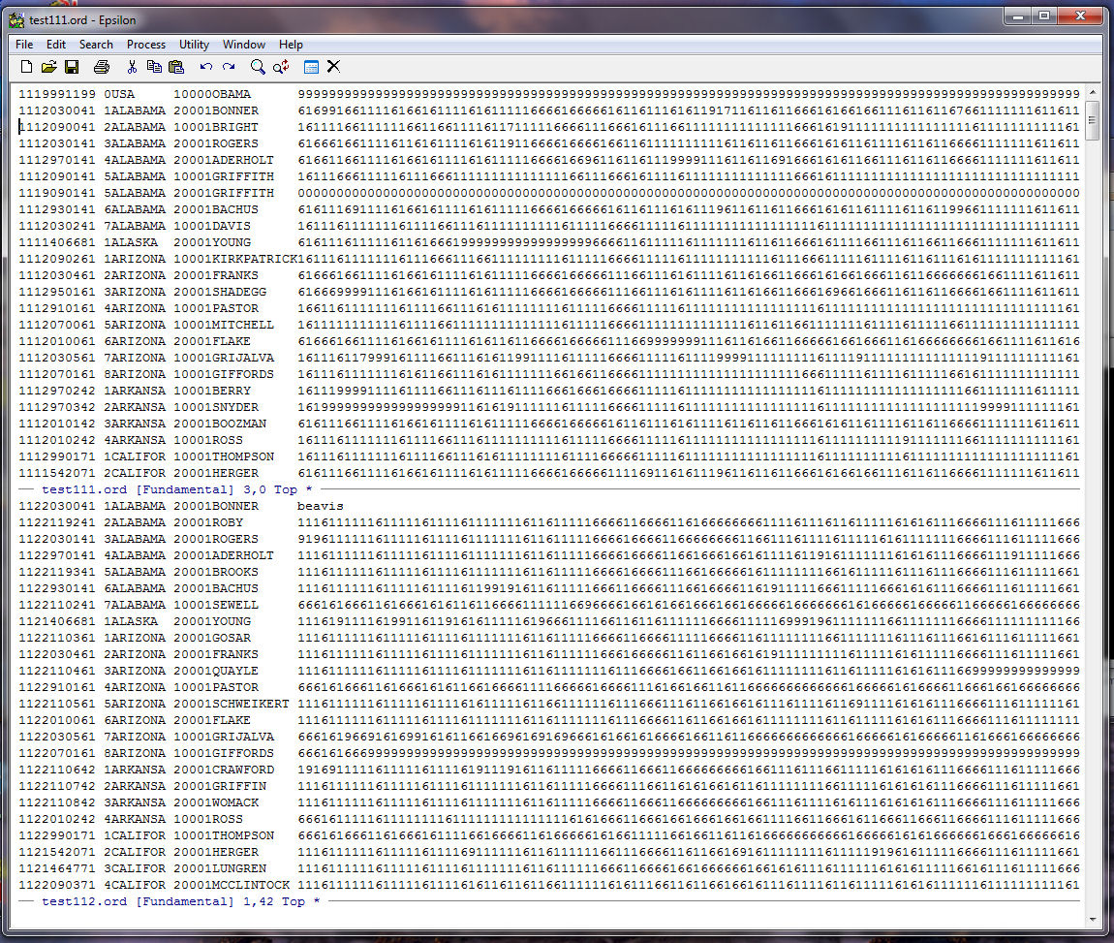Screen dimensions: 1114x943
Task: Click the search and replace icon
Action: [x=281, y=67]
